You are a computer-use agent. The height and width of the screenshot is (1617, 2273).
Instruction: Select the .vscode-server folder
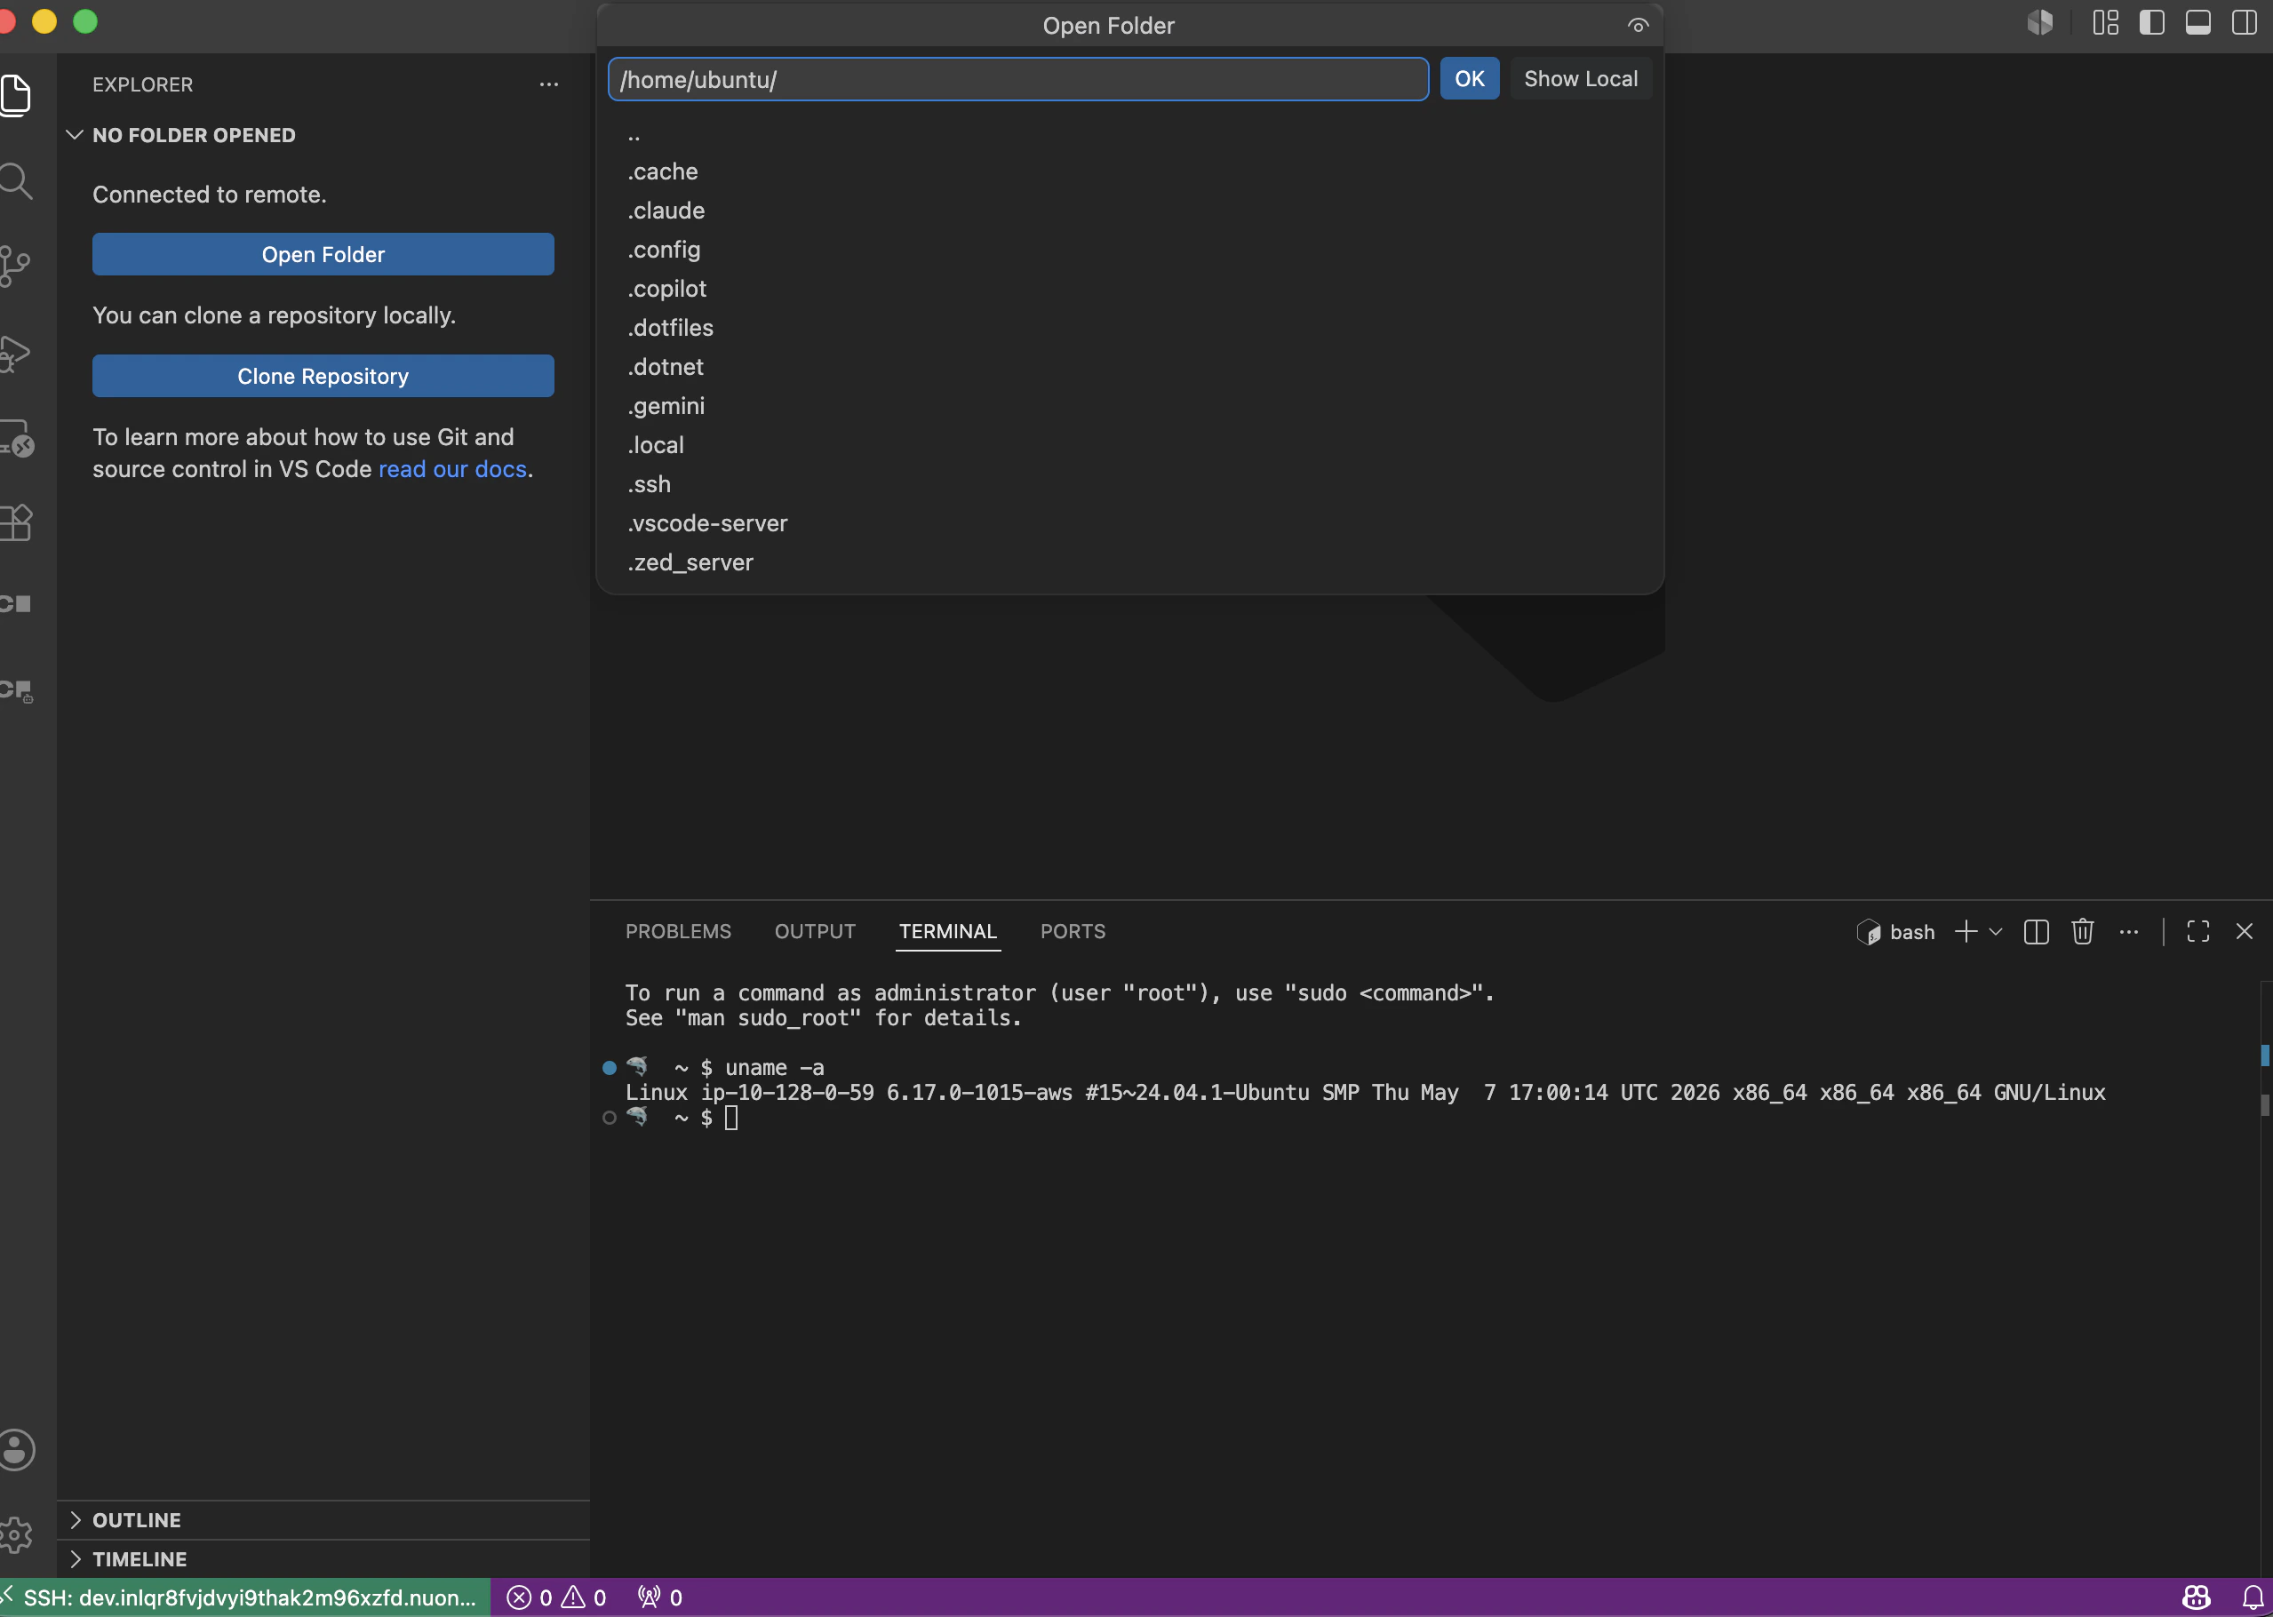click(x=1130, y=523)
